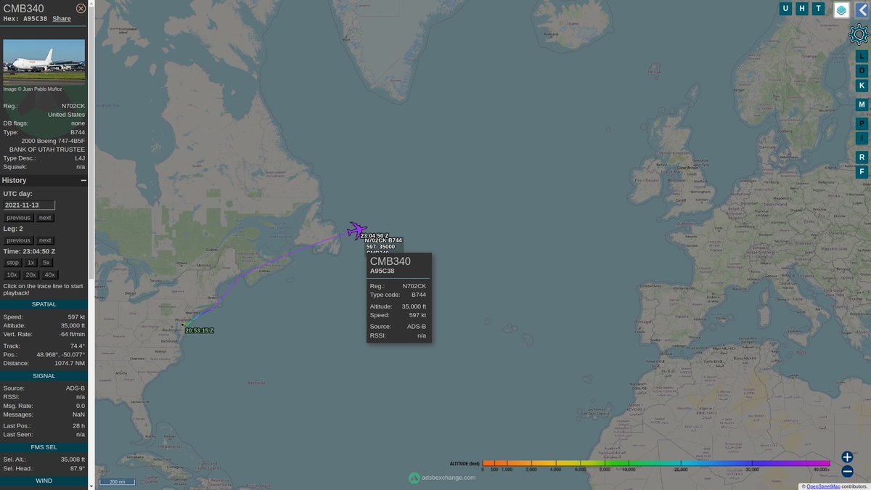Click the WIND section header
871x490 pixels.
pos(44,481)
